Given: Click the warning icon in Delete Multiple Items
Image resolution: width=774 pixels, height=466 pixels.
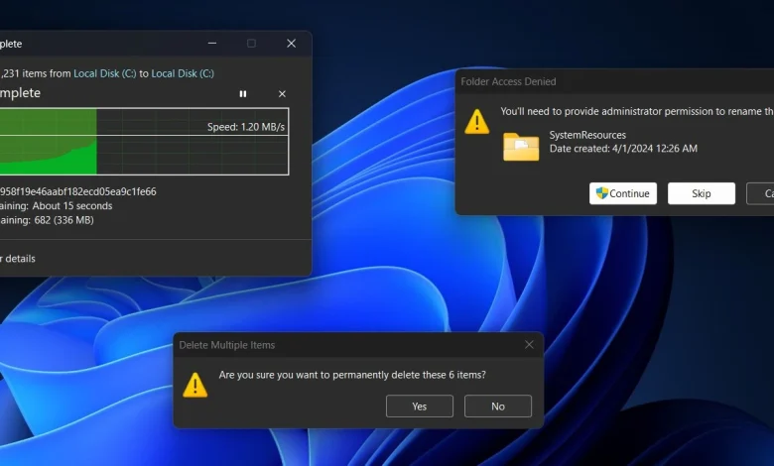Looking at the screenshot, I should pos(194,385).
